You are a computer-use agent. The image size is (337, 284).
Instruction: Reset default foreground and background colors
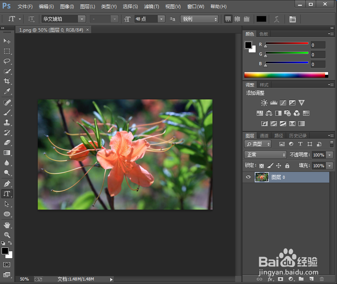pyautogui.click(x=3, y=243)
